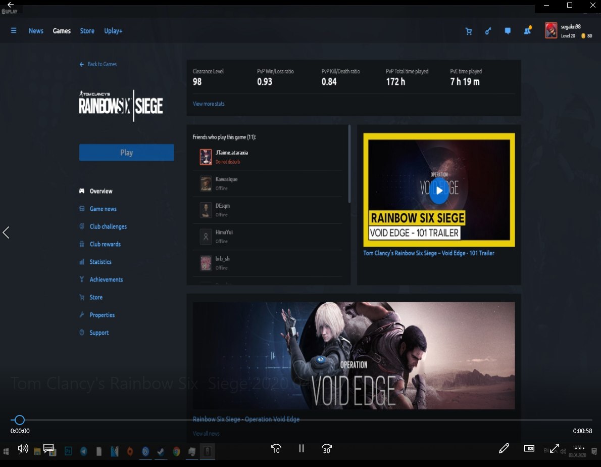The width and height of the screenshot is (601, 467).
Task: Open the player's captions menu icon
Action: (x=48, y=448)
